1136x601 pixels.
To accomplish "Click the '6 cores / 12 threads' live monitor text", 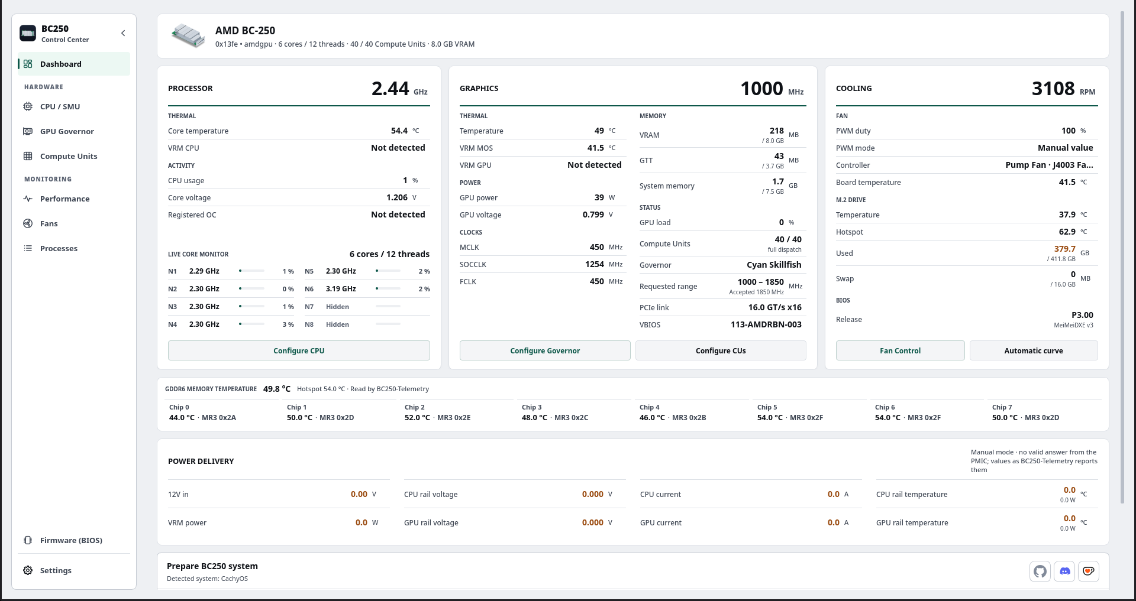I will coord(389,254).
